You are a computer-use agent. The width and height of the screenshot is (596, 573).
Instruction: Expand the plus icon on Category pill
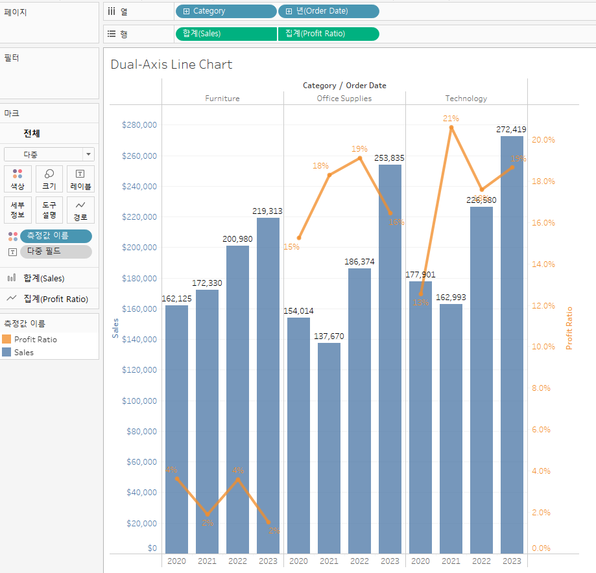click(x=186, y=12)
